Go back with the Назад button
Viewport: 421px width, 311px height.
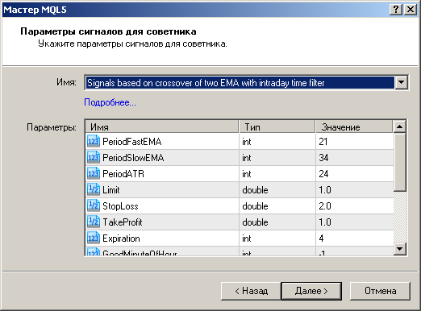coord(251,291)
